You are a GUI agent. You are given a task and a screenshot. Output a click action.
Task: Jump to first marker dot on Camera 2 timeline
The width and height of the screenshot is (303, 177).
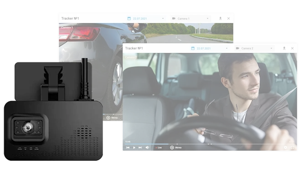(x=177, y=144)
